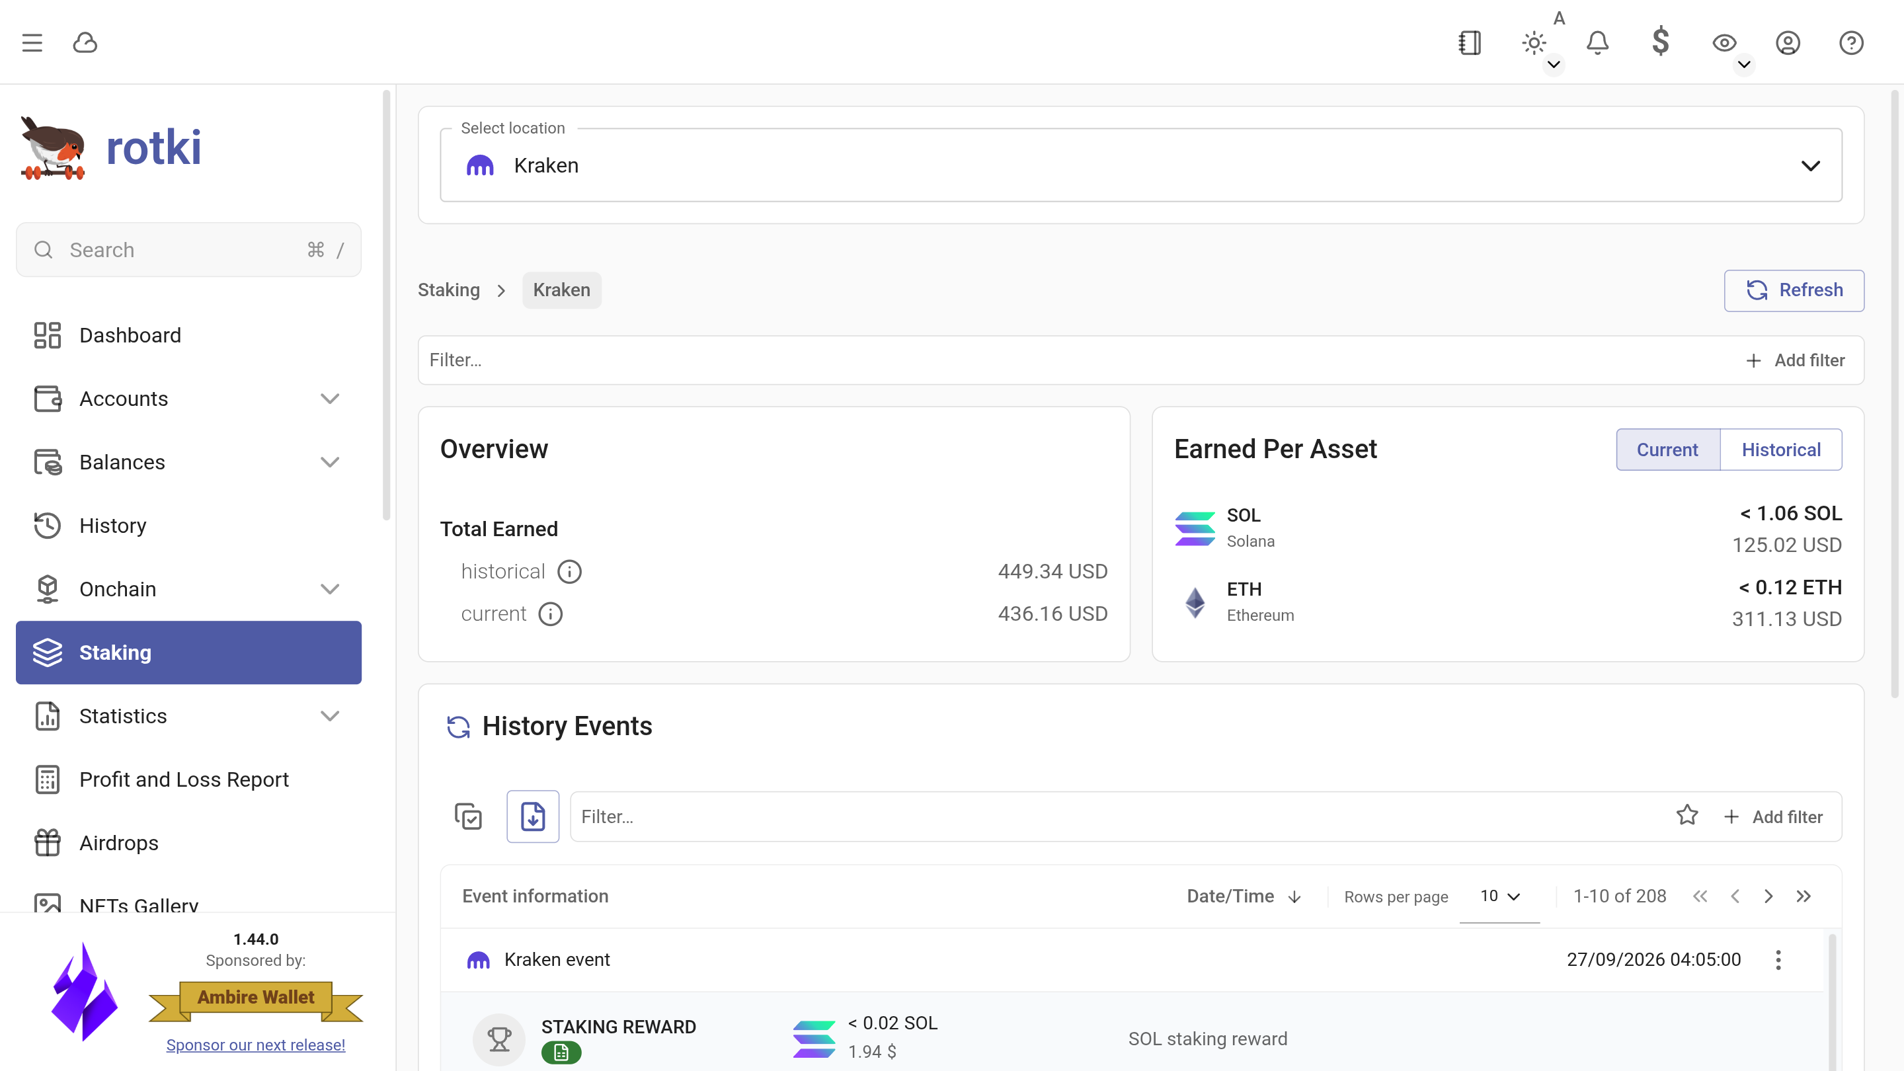Save filter with the star icon
The height and width of the screenshot is (1071, 1904).
click(1686, 815)
